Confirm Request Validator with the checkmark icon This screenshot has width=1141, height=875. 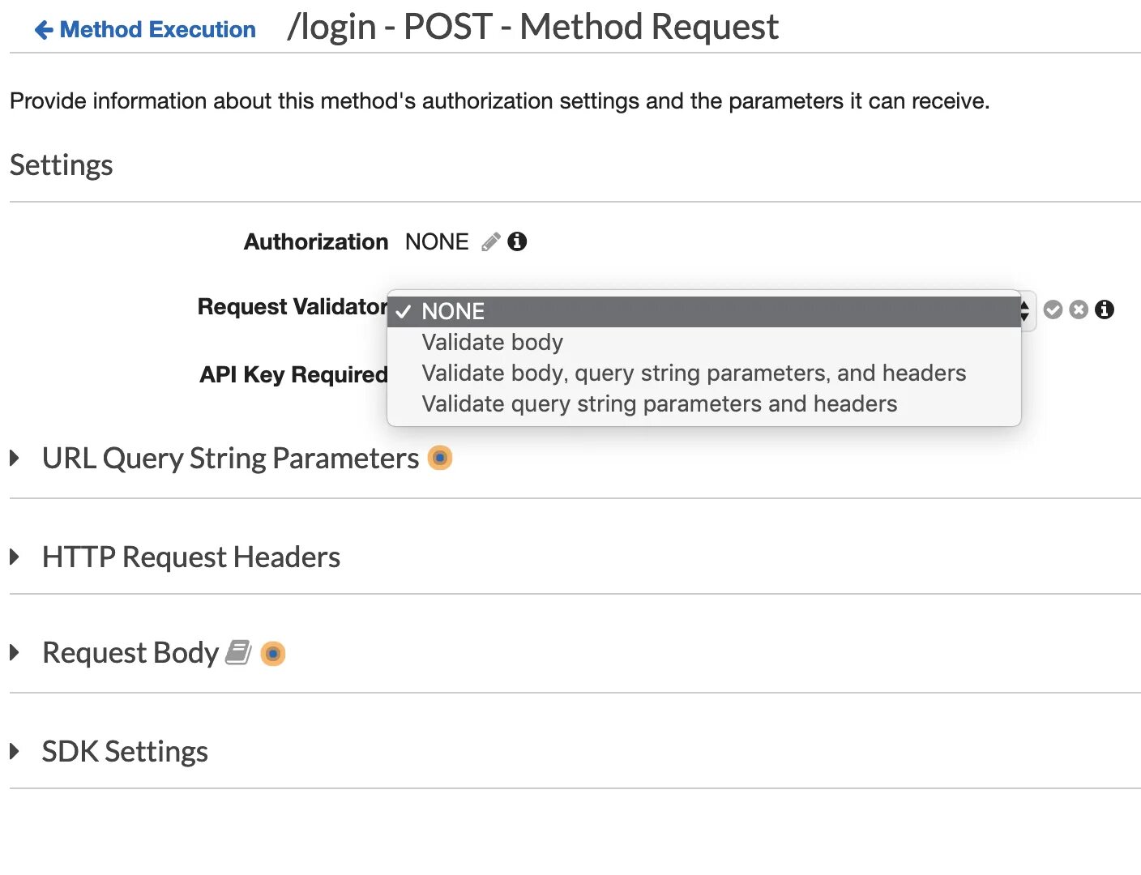pos(1053,309)
